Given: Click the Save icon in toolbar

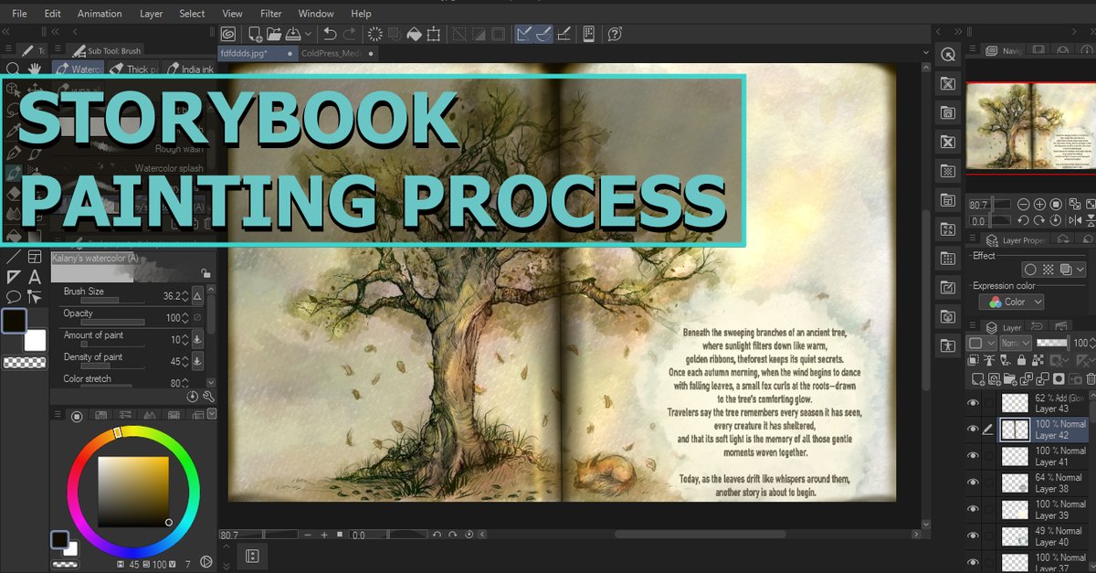Looking at the screenshot, I should tap(295, 34).
